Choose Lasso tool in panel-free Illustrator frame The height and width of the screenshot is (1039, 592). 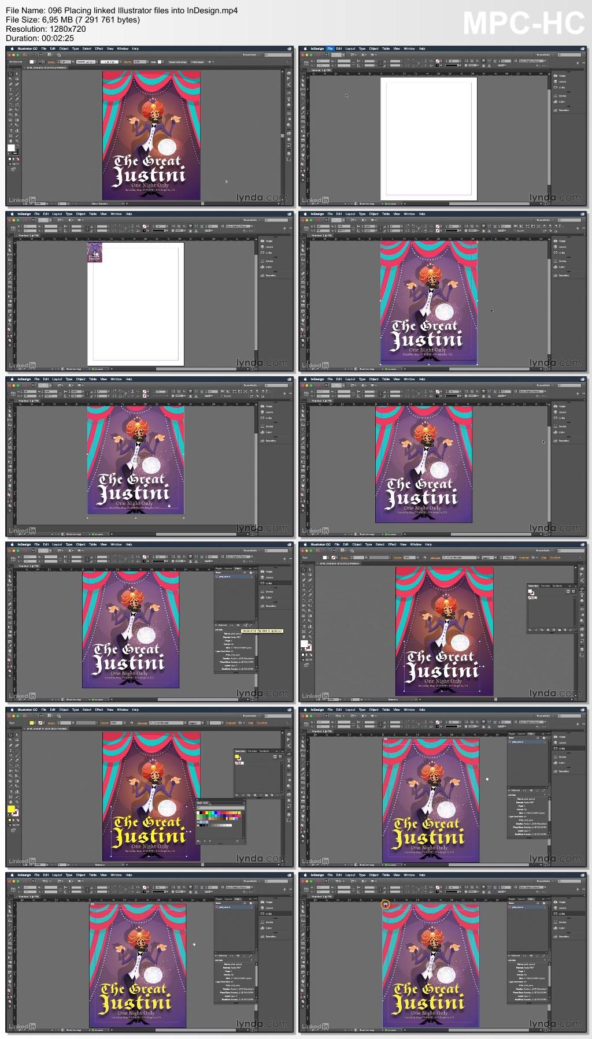point(17,79)
